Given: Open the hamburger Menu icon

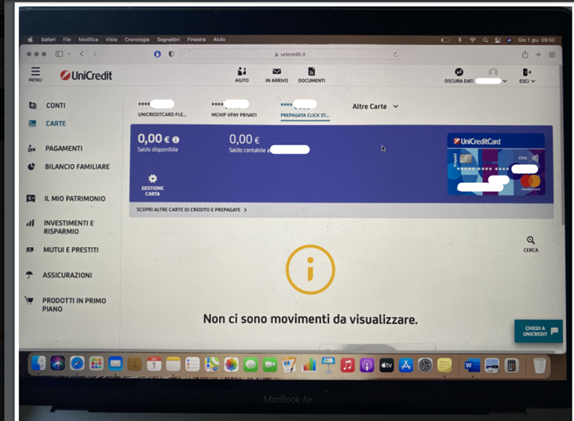Looking at the screenshot, I should pyautogui.click(x=35, y=73).
